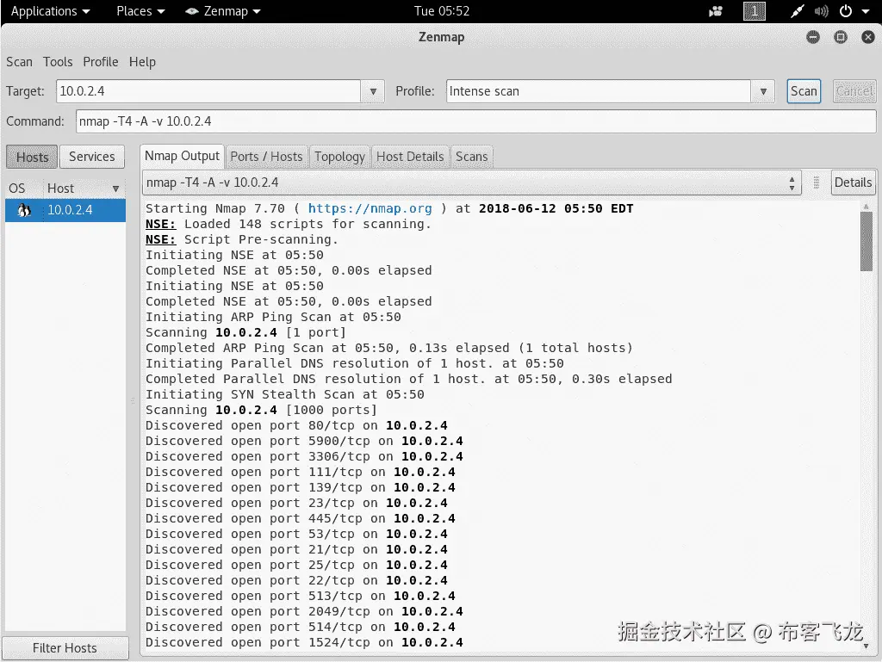
Task: Click the workspace switcher indicator
Action: [755, 11]
